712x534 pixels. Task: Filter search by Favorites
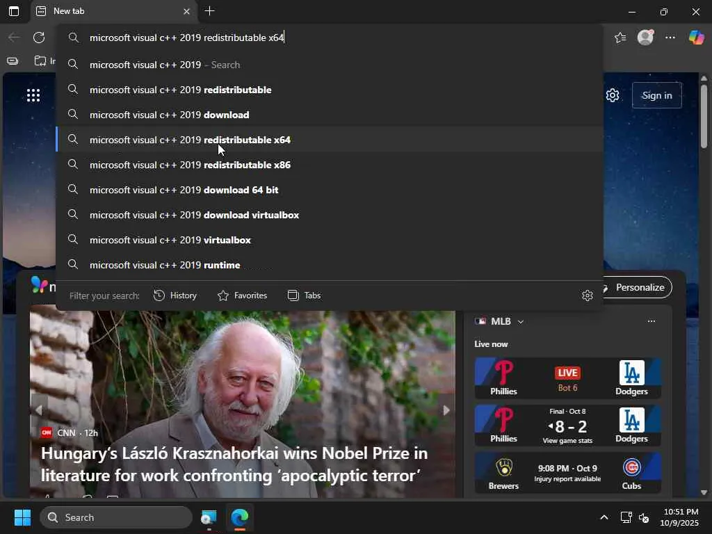pos(242,295)
